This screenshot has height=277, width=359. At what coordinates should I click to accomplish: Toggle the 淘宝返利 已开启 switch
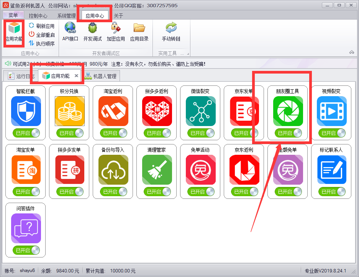(113, 133)
